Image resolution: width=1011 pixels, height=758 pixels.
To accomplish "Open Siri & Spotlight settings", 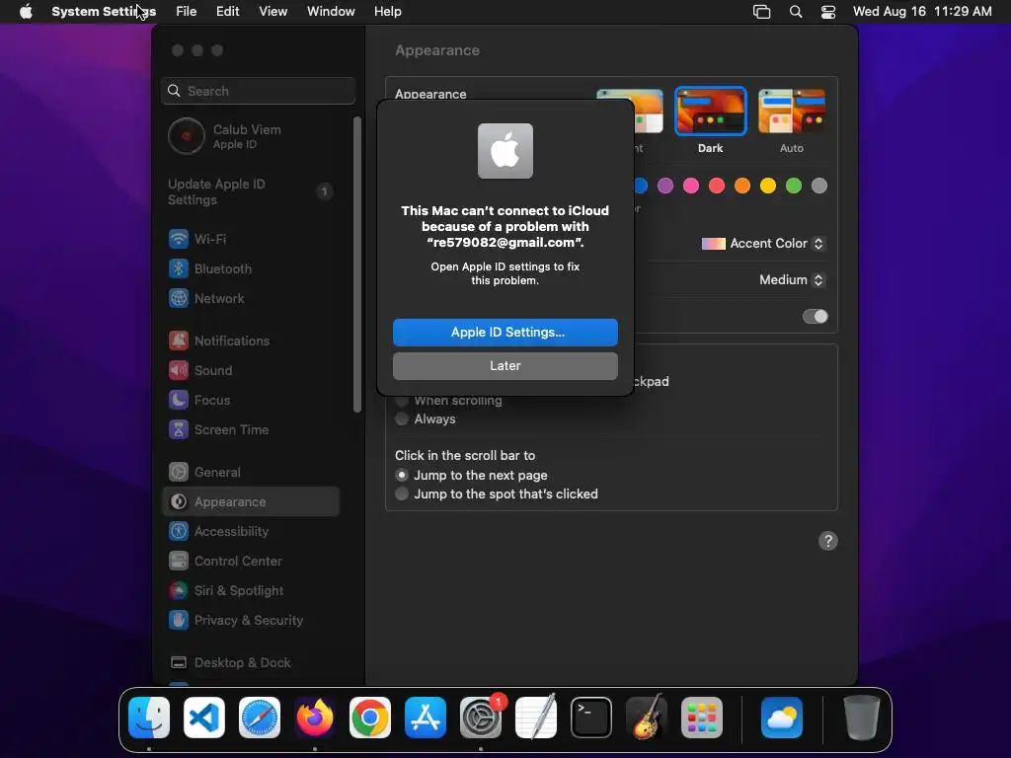I will 251,591.
